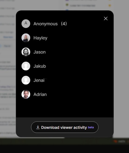Click the name Jason
Image resolution: width=129 pixels, height=153 pixels.
pyautogui.click(x=39, y=52)
